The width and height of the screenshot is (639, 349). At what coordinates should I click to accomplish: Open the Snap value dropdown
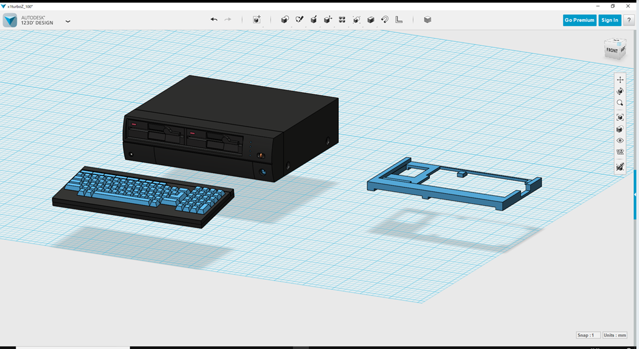coord(588,335)
